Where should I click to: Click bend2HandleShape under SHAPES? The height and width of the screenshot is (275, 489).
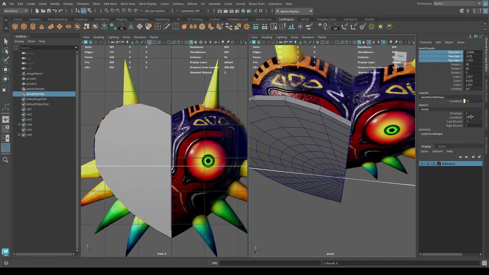(432, 97)
